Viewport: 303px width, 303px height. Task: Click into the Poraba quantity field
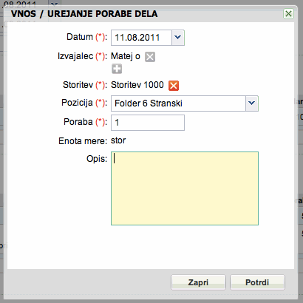pos(148,123)
